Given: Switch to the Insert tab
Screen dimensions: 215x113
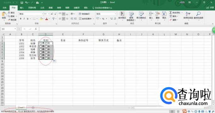Looking at the screenshot, I should pos(22,8).
